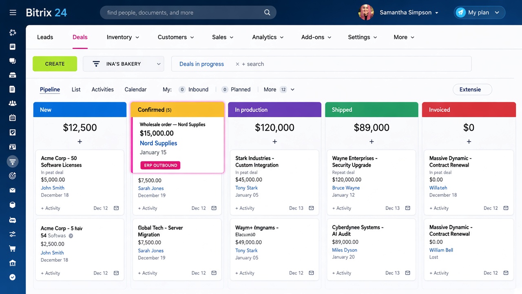Open the workgroups people sidebar icon
The width and height of the screenshot is (522, 294).
pyautogui.click(x=13, y=103)
